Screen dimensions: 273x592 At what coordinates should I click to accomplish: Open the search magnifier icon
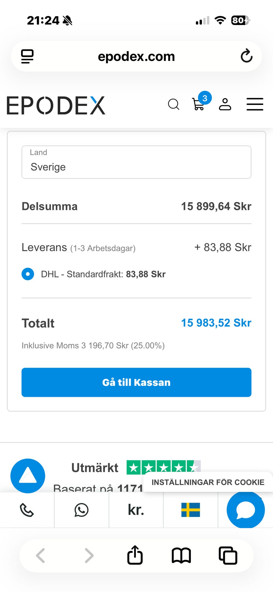(x=173, y=104)
